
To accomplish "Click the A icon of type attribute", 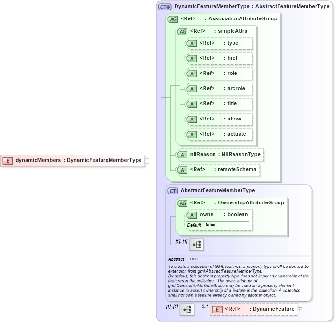I will coord(192,43).
